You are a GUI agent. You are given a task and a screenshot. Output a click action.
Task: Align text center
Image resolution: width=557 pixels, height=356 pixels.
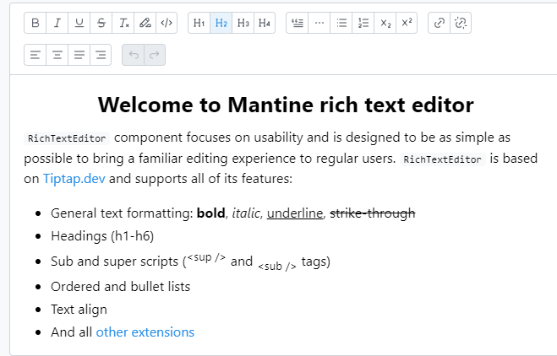57,55
